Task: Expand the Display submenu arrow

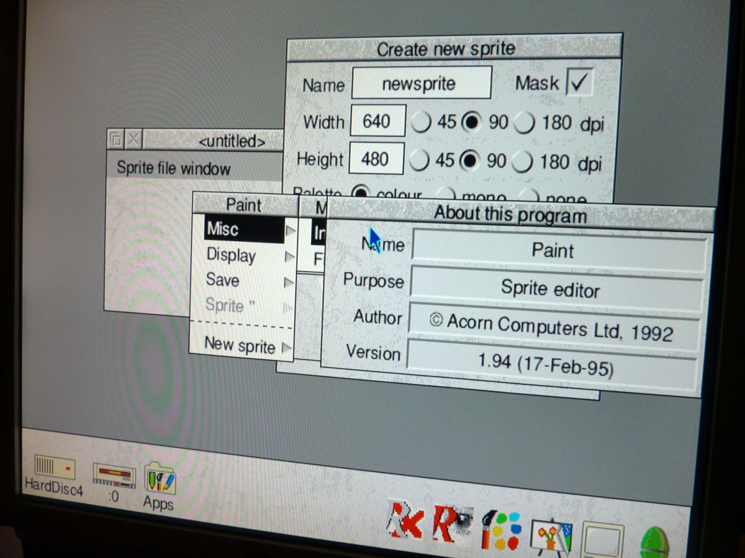Action: [x=289, y=257]
